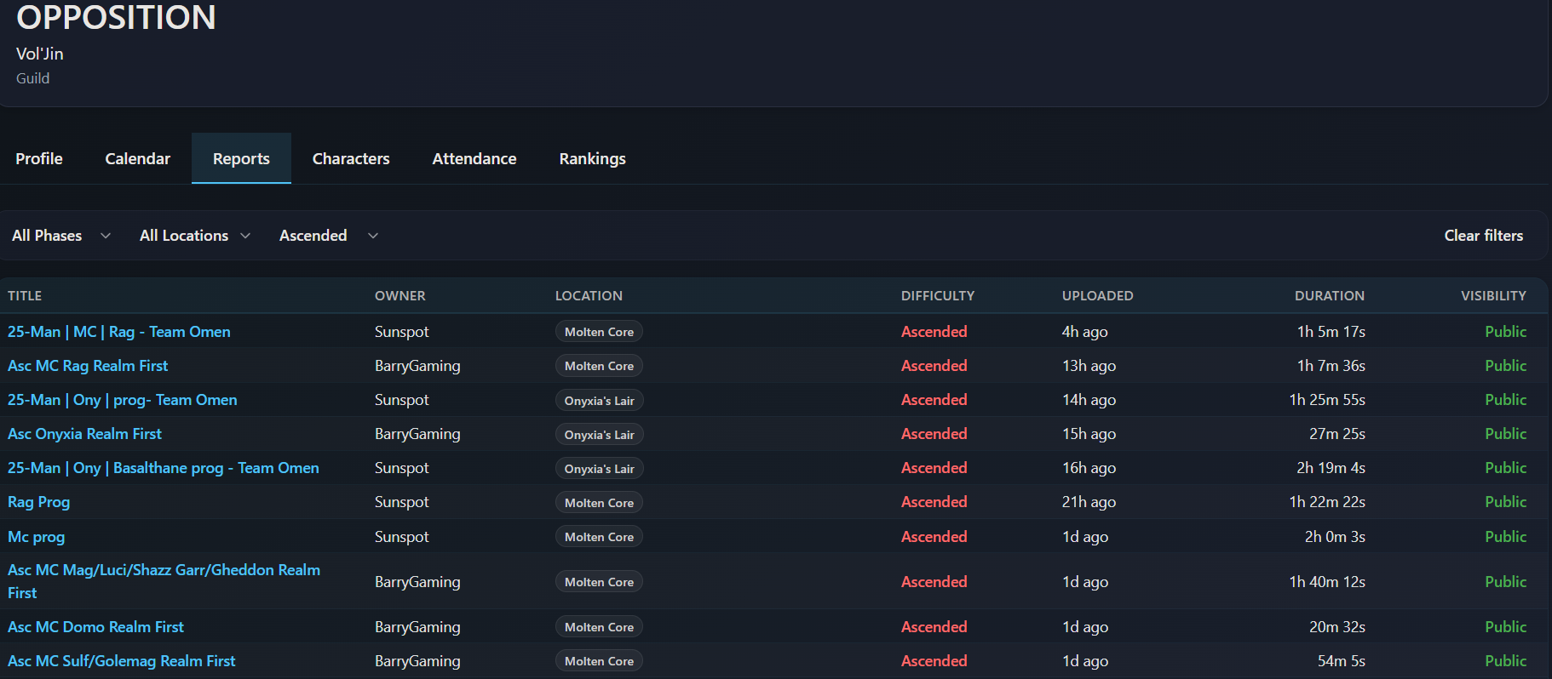Open the Basalthane prog Team Omen report

(164, 468)
